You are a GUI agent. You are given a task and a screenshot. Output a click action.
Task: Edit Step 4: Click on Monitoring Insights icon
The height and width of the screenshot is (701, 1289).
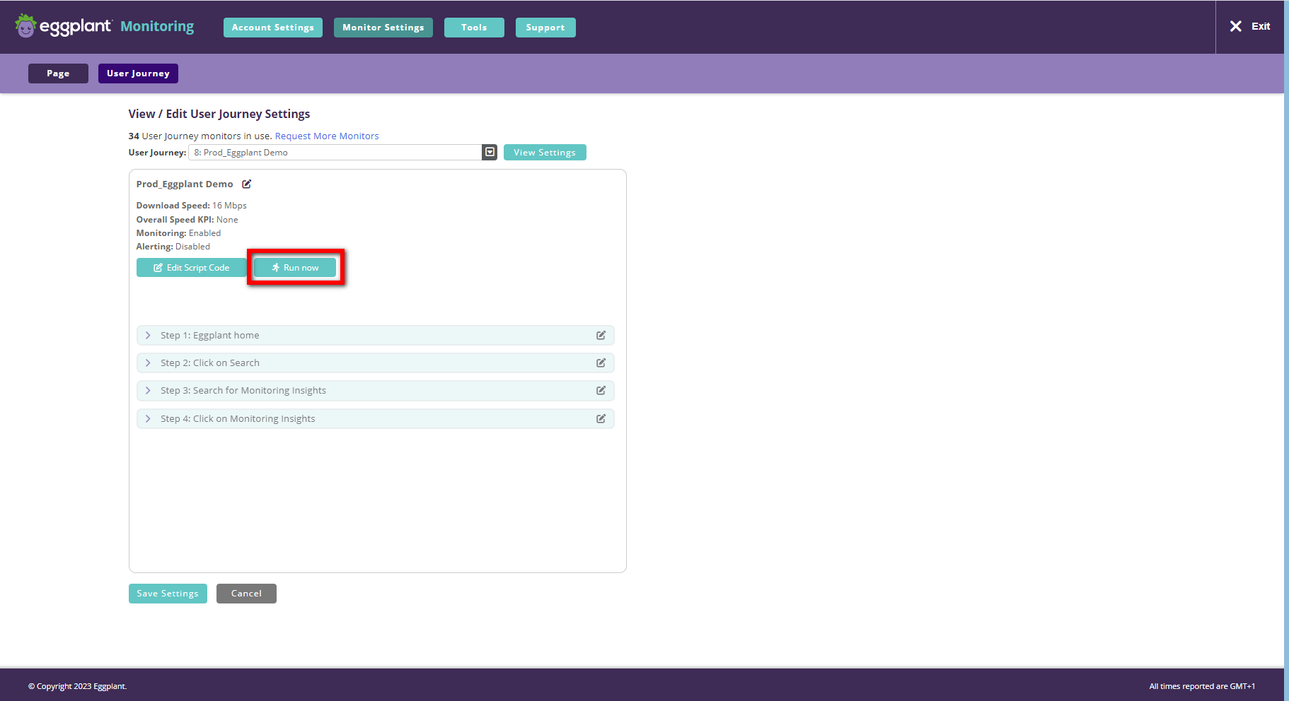(601, 418)
